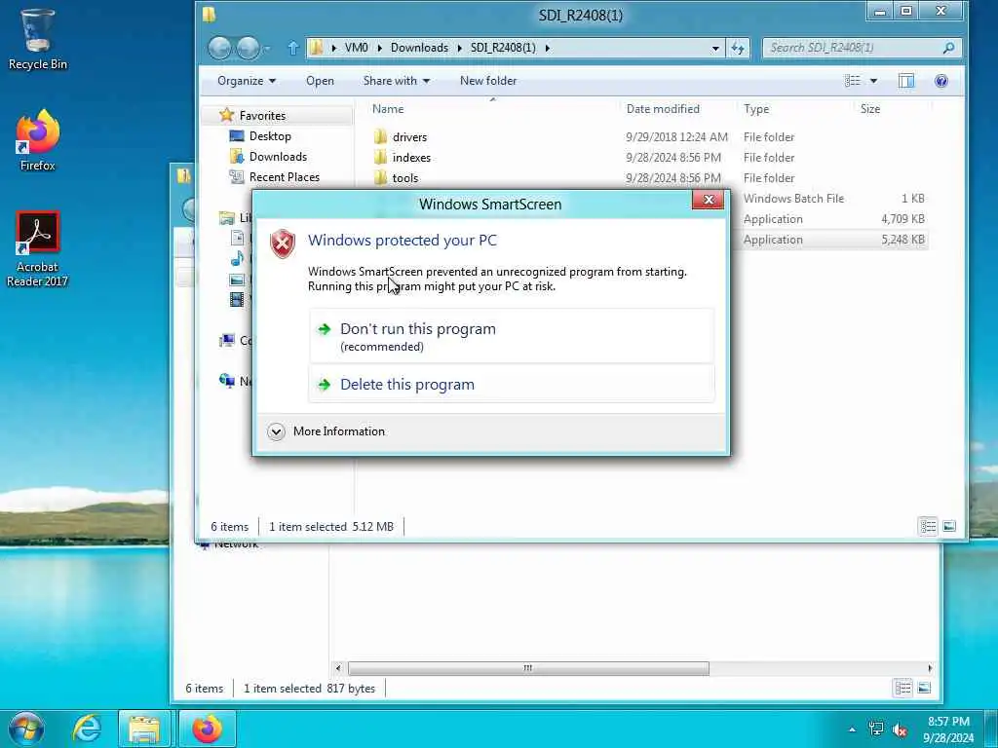Change view layout icon in toolbar
The image size is (998, 748).
(x=852, y=80)
